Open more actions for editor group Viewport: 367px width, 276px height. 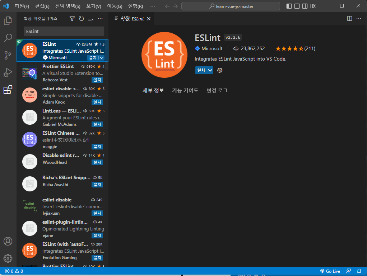point(359,19)
